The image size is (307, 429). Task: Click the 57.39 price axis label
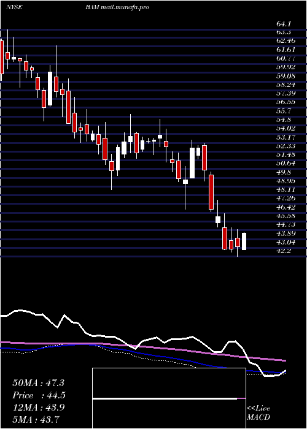coord(286,94)
